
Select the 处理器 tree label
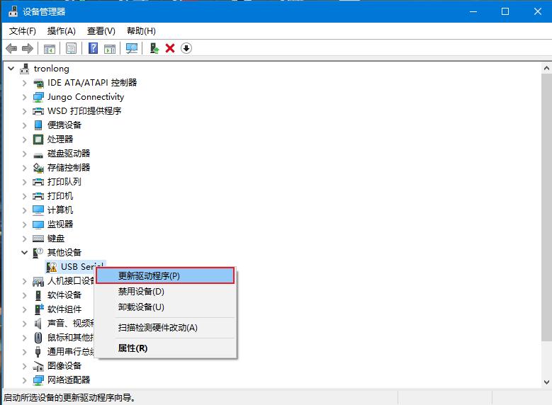[60, 139]
